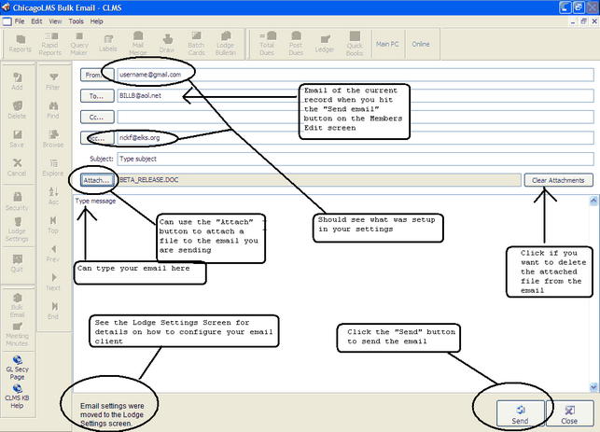Open Batch Cards in the toolbar

[197, 43]
